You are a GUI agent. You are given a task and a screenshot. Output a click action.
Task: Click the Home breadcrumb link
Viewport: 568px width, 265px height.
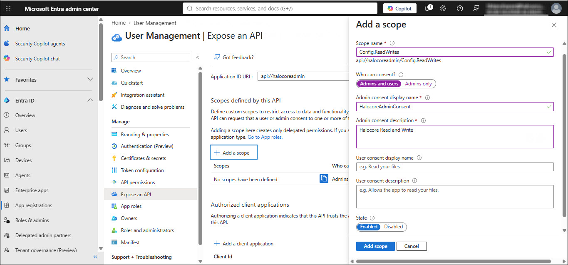coord(119,23)
